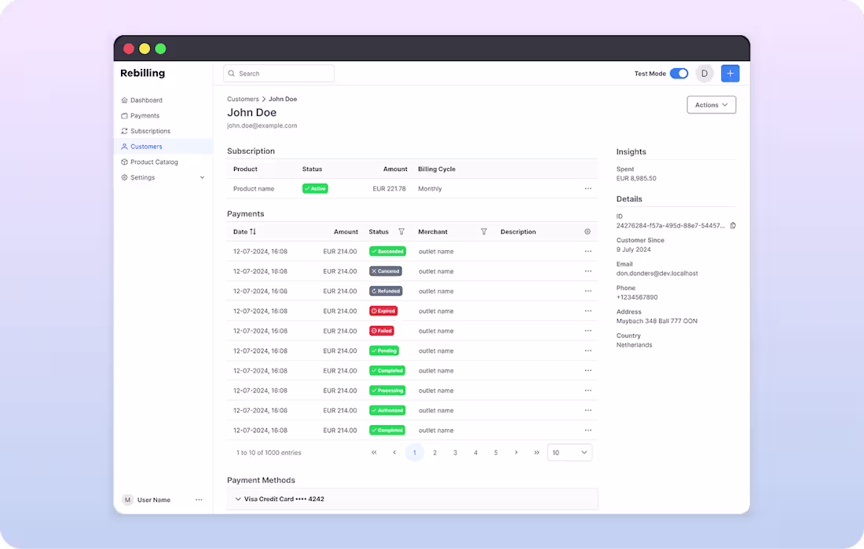Open the payments table column settings gear
This screenshot has width=864, height=549.
pyautogui.click(x=588, y=231)
